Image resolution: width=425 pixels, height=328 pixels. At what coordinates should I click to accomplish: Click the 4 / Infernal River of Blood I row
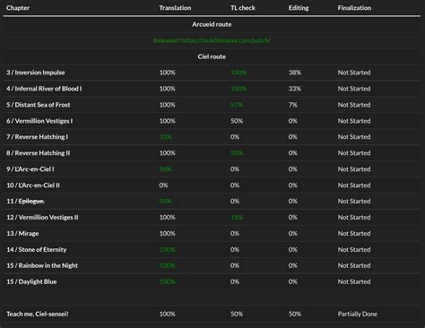(212, 89)
